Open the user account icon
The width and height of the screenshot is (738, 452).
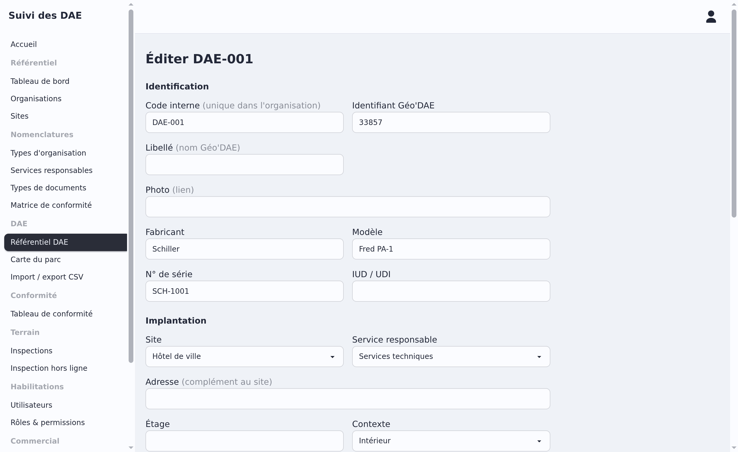click(x=711, y=17)
